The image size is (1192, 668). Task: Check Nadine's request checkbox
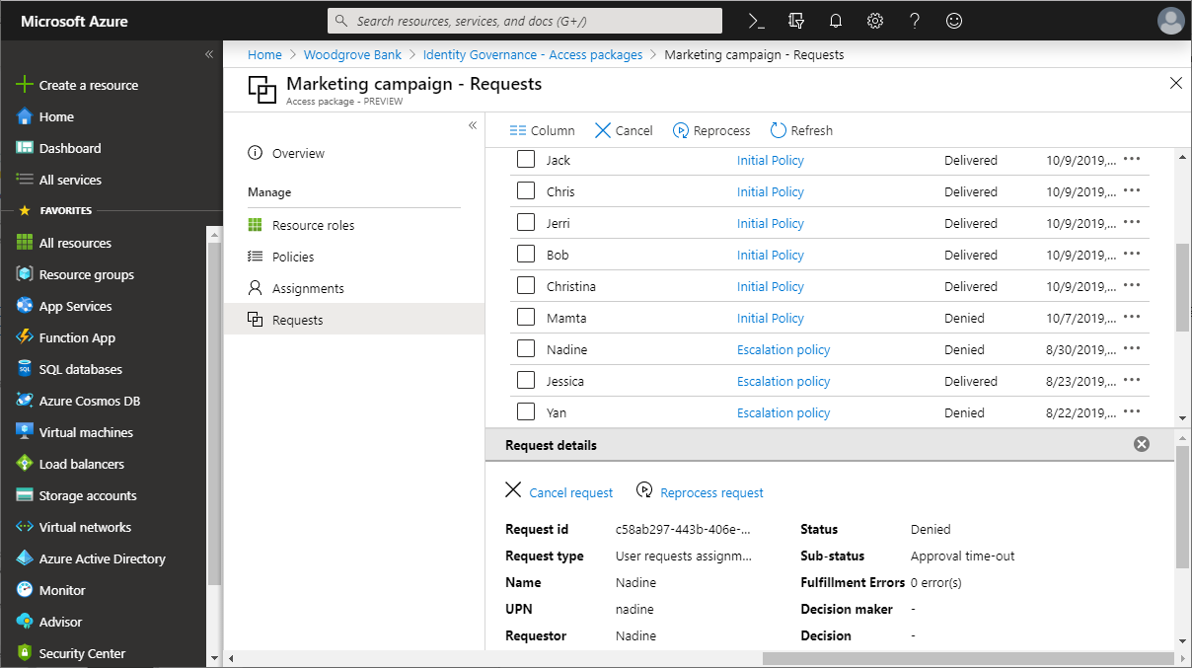click(x=526, y=348)
